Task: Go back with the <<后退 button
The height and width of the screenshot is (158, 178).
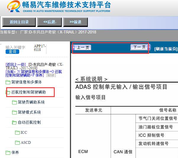Action: click(x=49, y=22)
